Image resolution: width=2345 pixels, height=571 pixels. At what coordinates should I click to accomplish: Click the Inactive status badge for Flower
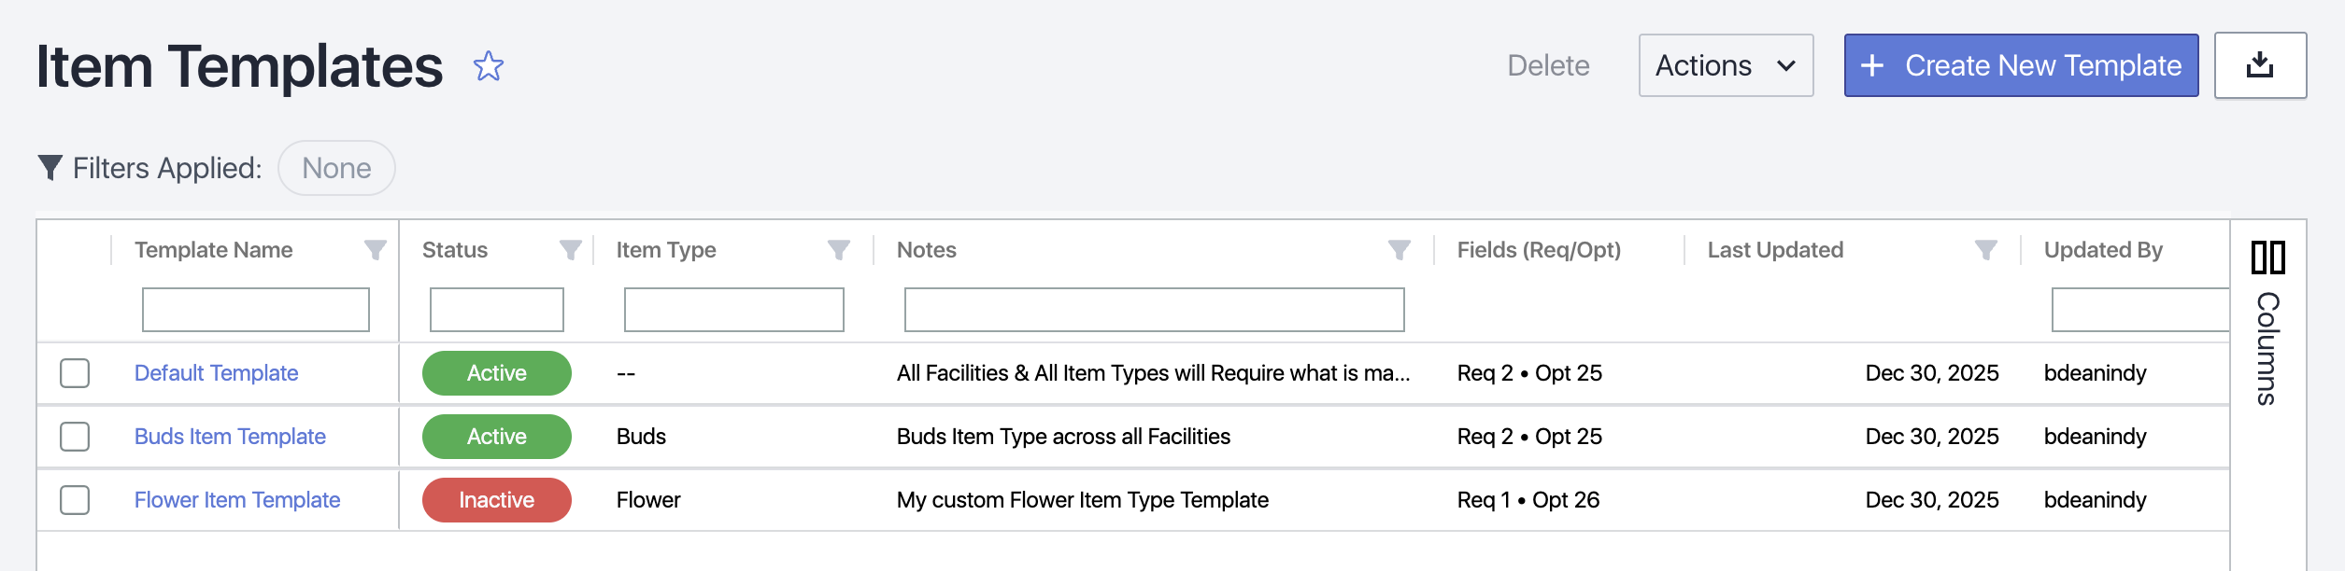[496, 500]
